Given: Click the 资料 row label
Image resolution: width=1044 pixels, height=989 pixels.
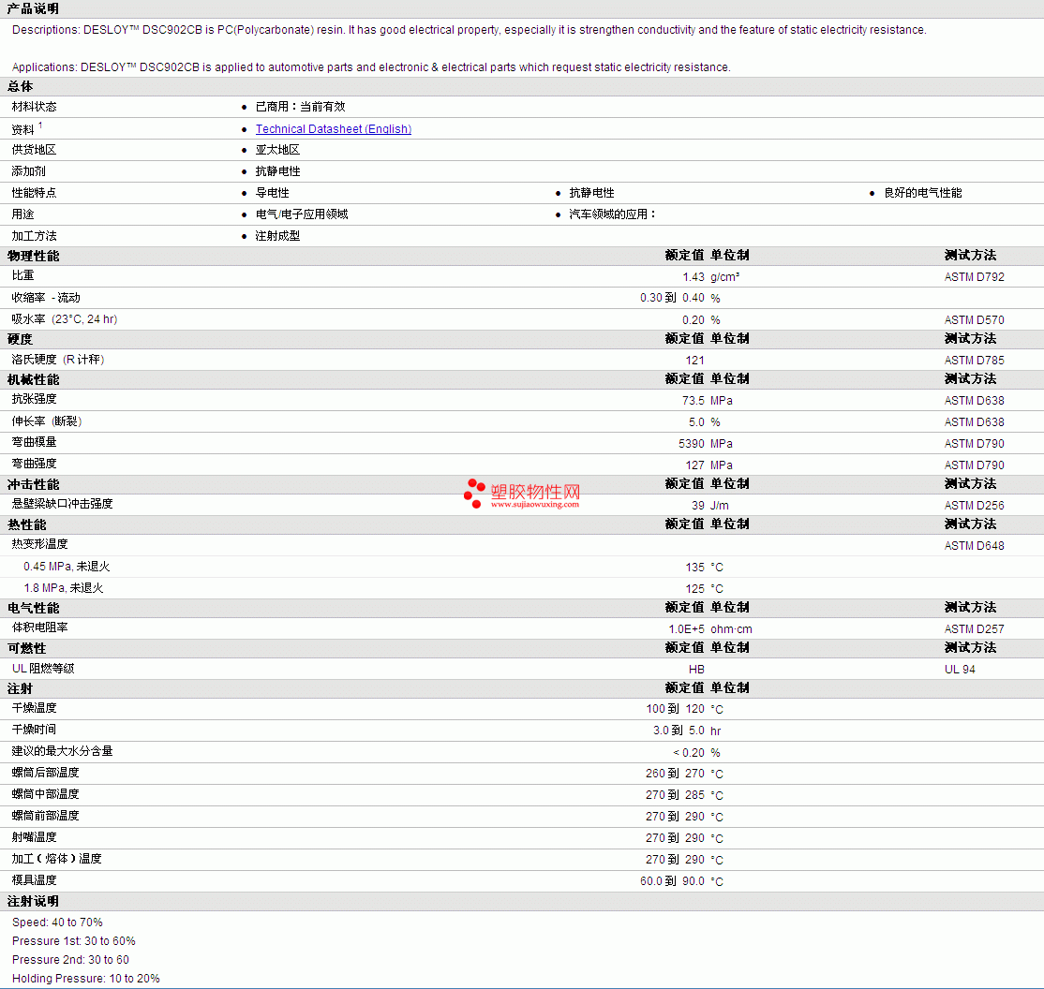Looking at the screenshot, I should click(22, 129).
